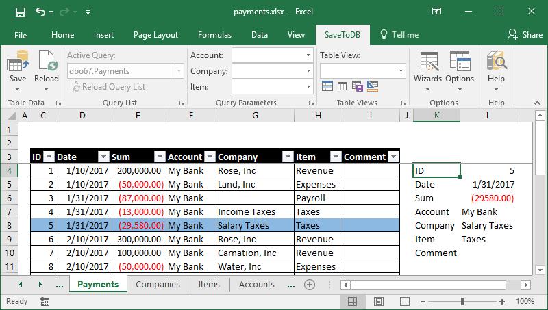The image size is (548, 310).
Task: Click the Reload icon
Action: (47, 61)
